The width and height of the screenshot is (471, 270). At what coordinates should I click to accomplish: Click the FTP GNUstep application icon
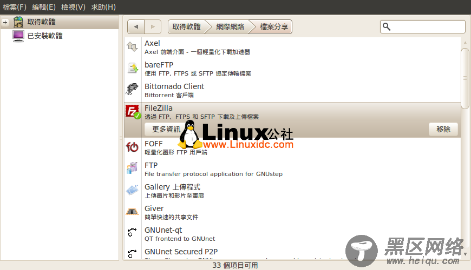click(x=132, y=168)
